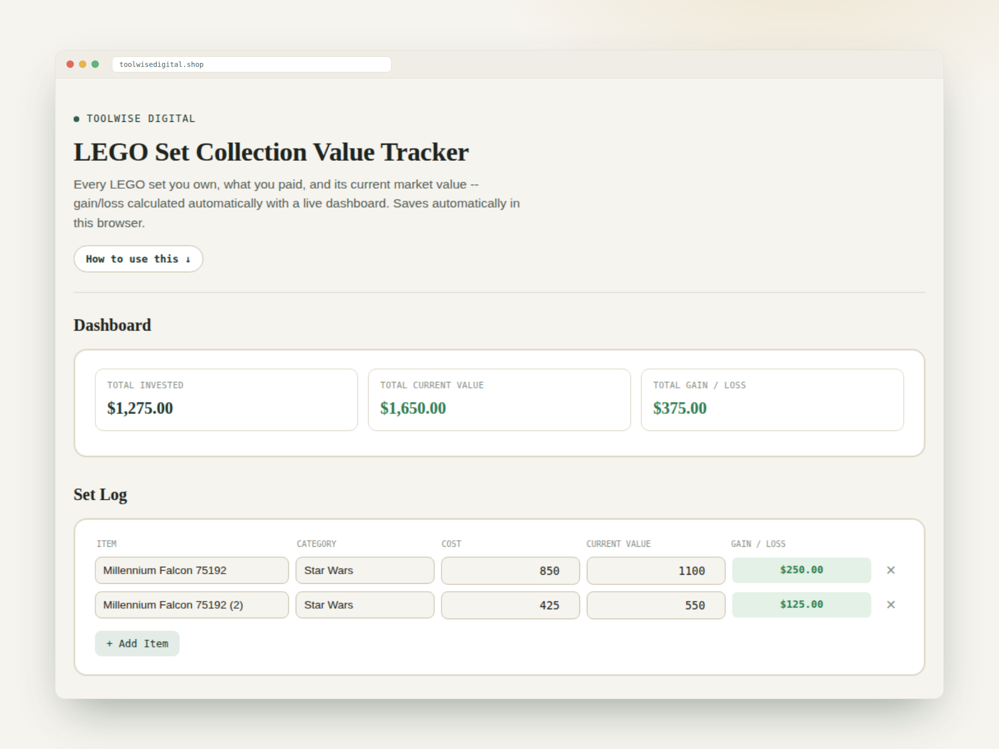The height and width of the screenshot is (749, 999).
Task: Click the LEGO Set Collection Value Tracker title
Action: [271, 152]
